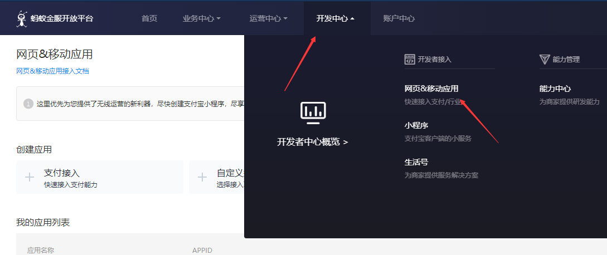Image resolution: width=607 pixels, height=255 pixels.
Task: Open 账户中心 in top navigation
Action: (x=399, y=18)
